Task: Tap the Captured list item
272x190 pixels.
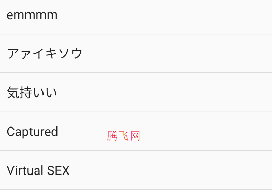Action: (x=136, y=131)
